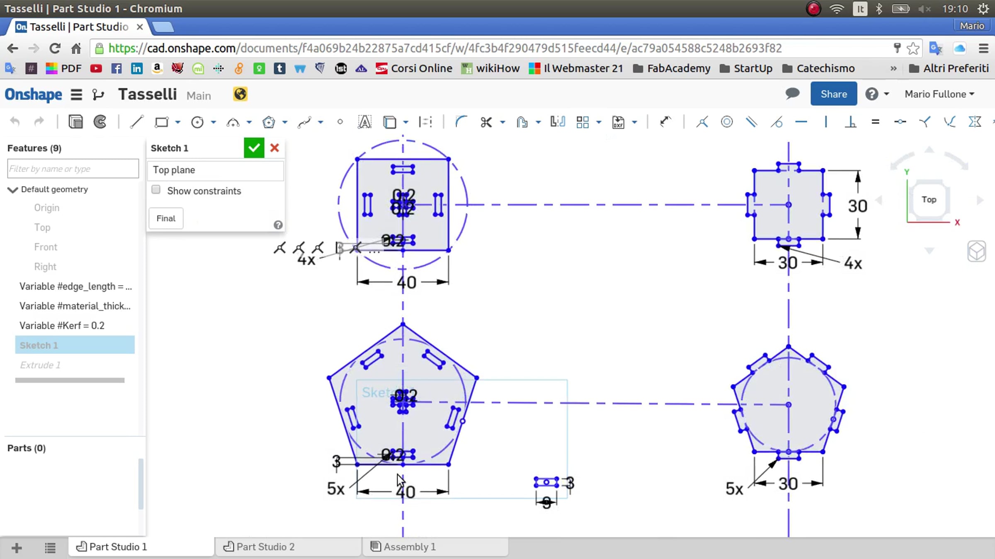Screen dimensions: 995x559
Task: Open the Spline tool dropdown arrow
Action: [x=320, y=122]
